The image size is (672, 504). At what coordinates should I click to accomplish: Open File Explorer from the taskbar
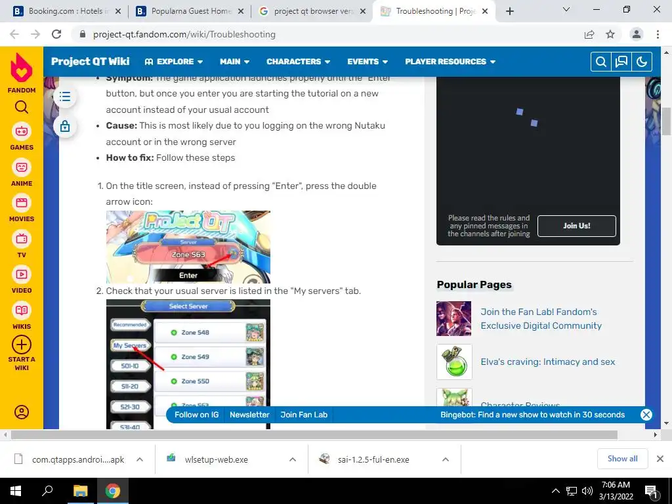coord(80,491)
